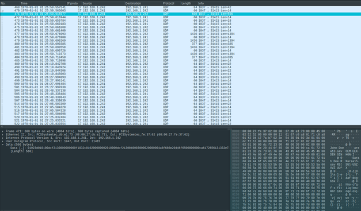Select packet number 482 row

(181, 50)
